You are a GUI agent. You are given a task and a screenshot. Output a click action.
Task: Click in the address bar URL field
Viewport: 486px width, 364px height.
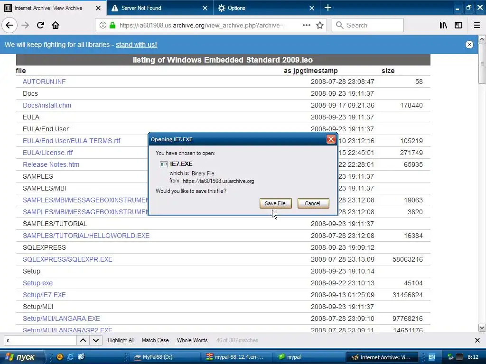tap(201, 26)
